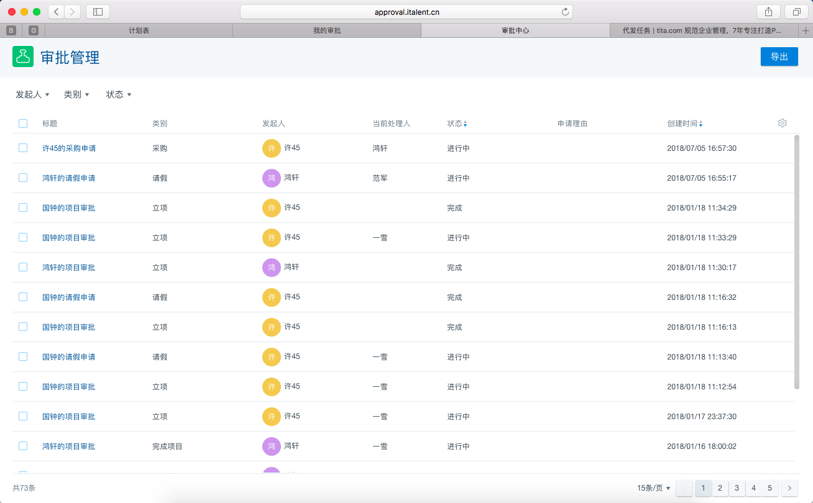
Task: Check the row created 2018/01/18 11:33:29
Action: (x=23, y=237)
